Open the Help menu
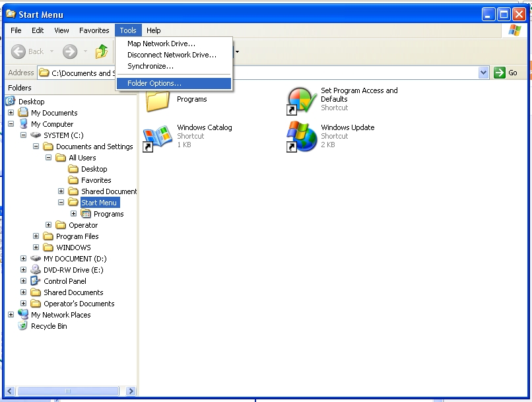The image size is (532, 402). point(153,30)
